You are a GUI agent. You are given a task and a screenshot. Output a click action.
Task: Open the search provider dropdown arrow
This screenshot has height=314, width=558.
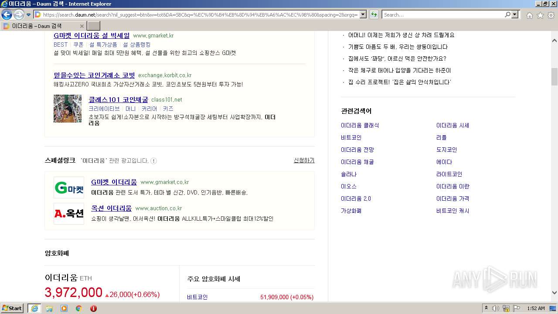(x=515, y=15)
